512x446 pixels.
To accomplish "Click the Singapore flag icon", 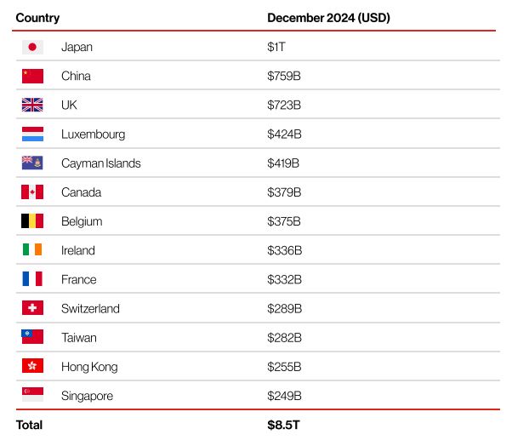I will [x=32, y=396].
